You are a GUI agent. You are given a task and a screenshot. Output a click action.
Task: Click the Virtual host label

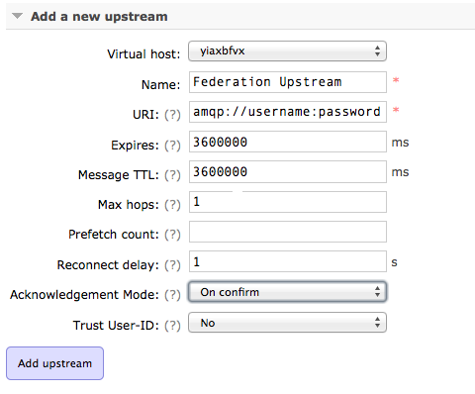[143, 54]
